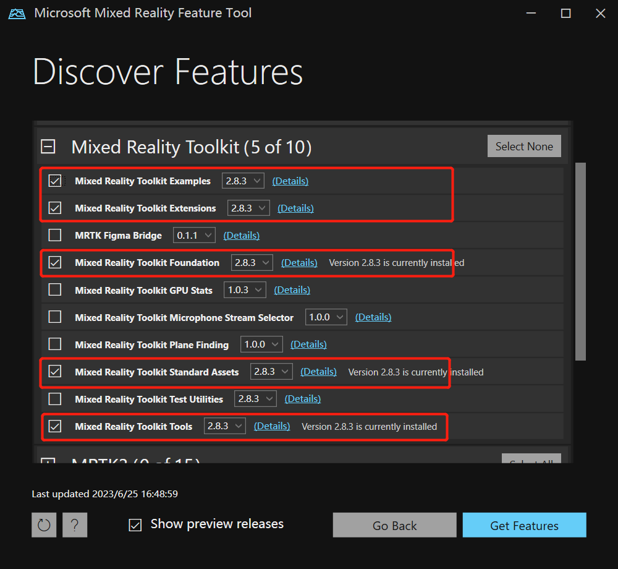
Task: Click the refresh feature catalog icon
Action: [44, 525]
